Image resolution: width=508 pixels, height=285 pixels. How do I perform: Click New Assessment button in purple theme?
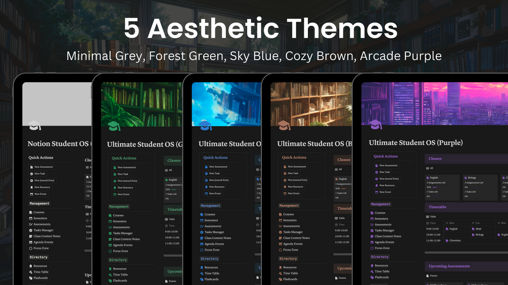click(386, 165)
